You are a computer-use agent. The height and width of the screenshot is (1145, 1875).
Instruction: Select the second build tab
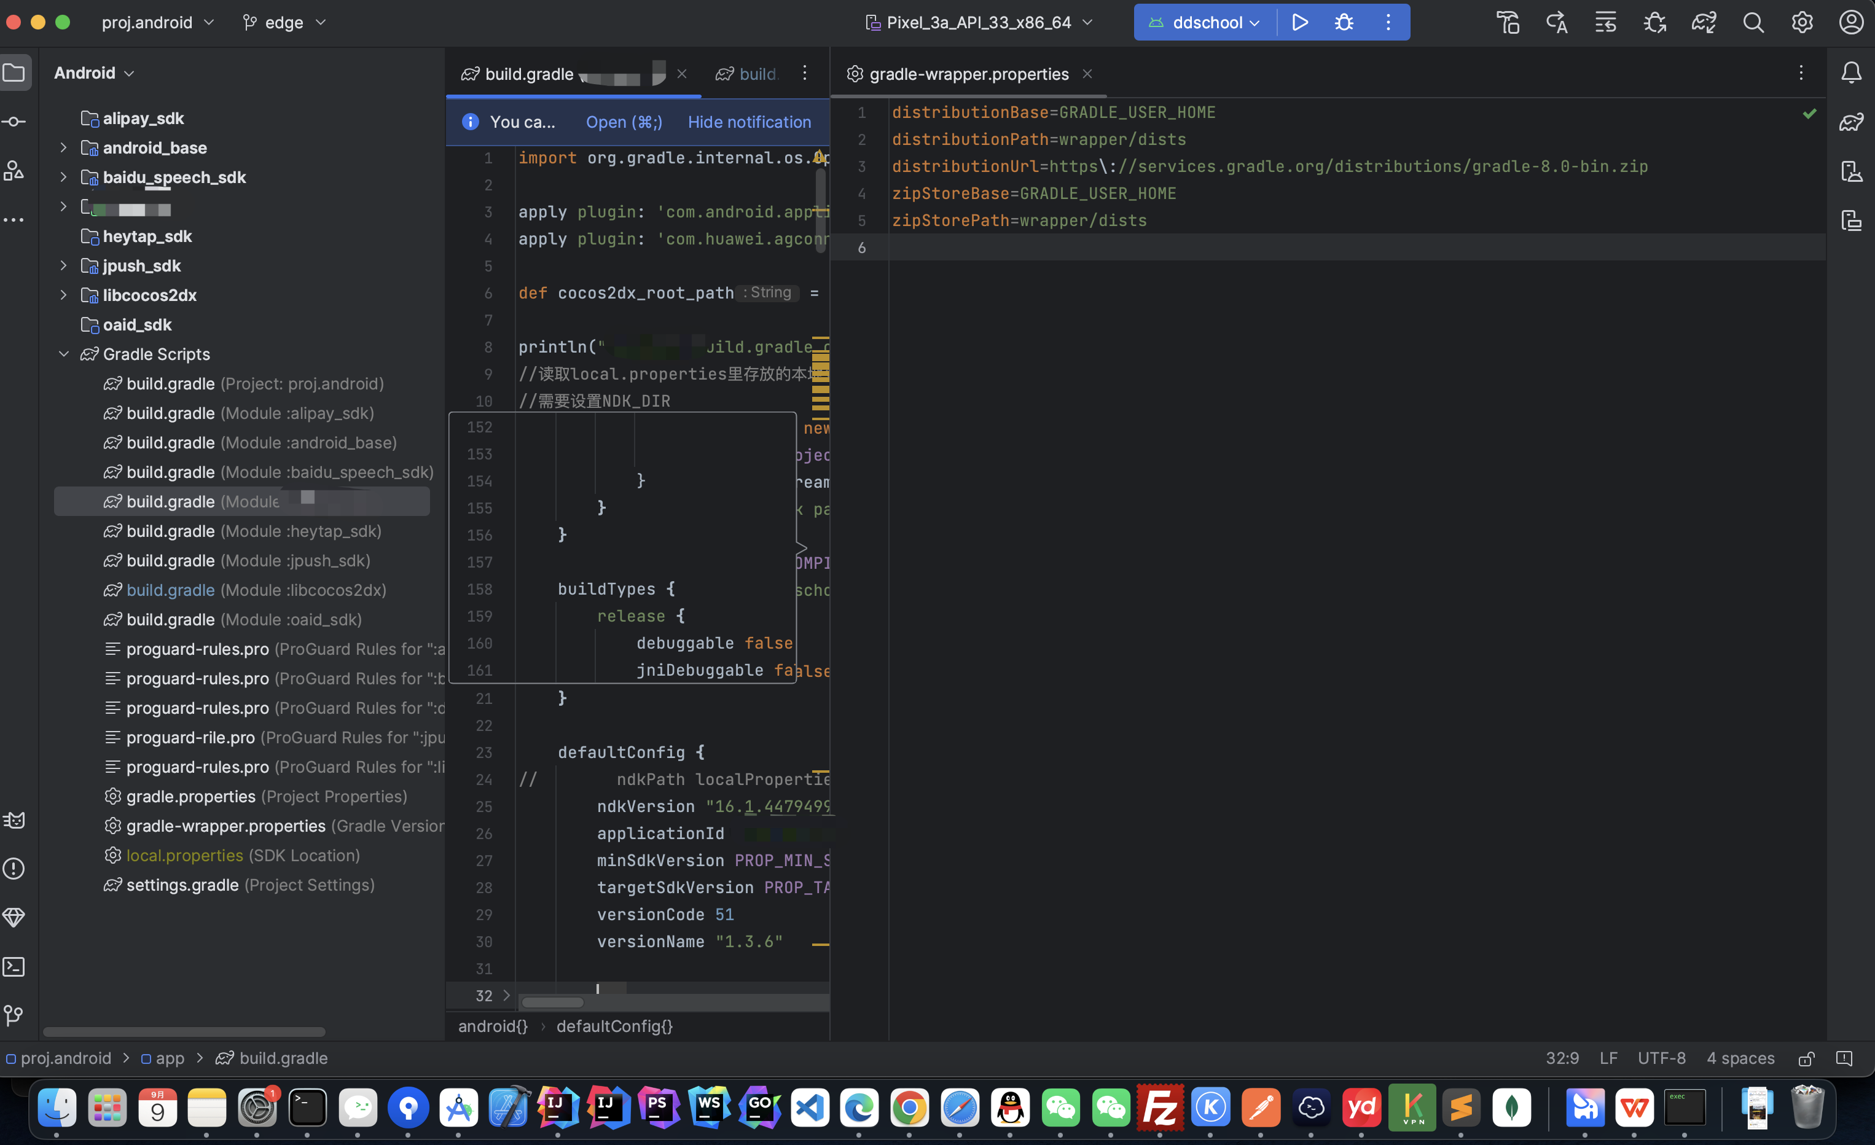749,74
